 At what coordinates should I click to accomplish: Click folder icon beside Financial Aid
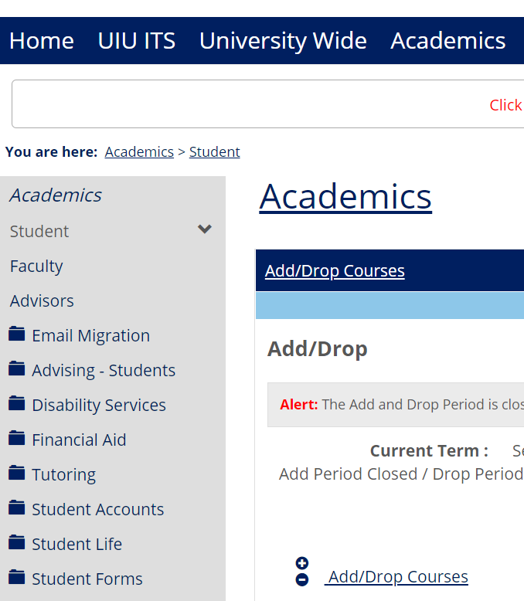17,438
